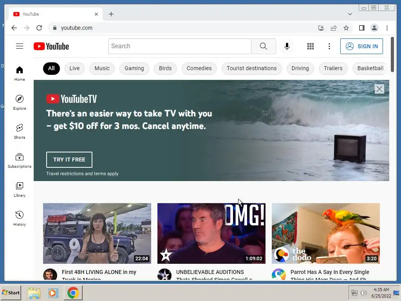Click the YouTube logo
Image resolution: width=401 pixels, height=301 pixels.
(x=51, y=46)
